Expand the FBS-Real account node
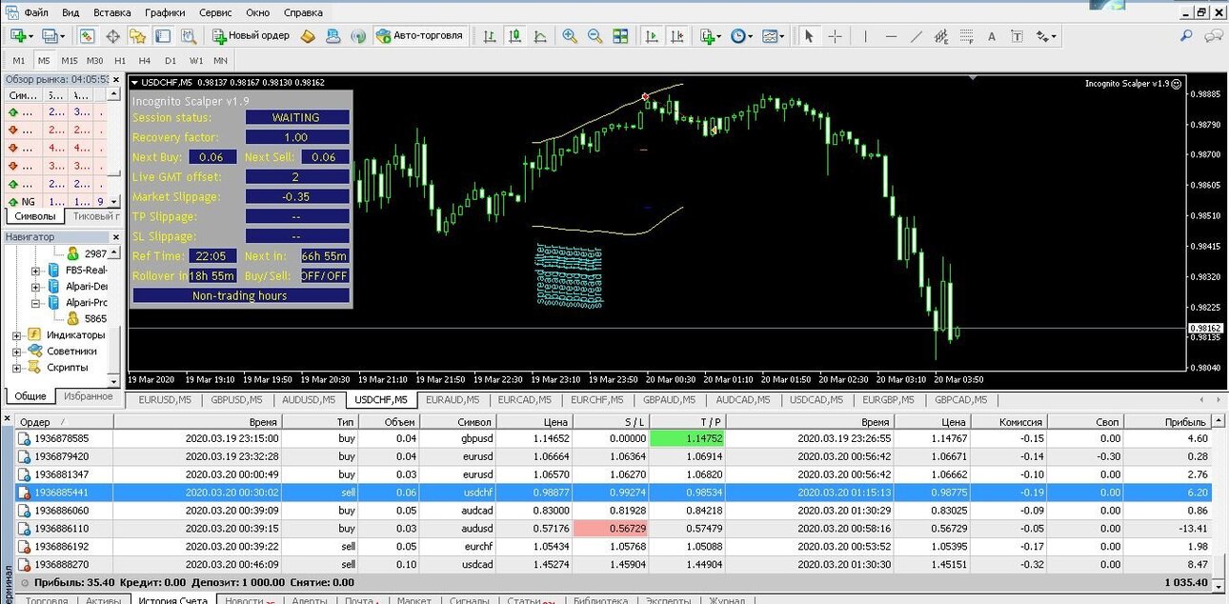Viewport: 1229px width, 604px height. (x=35, y=271)
